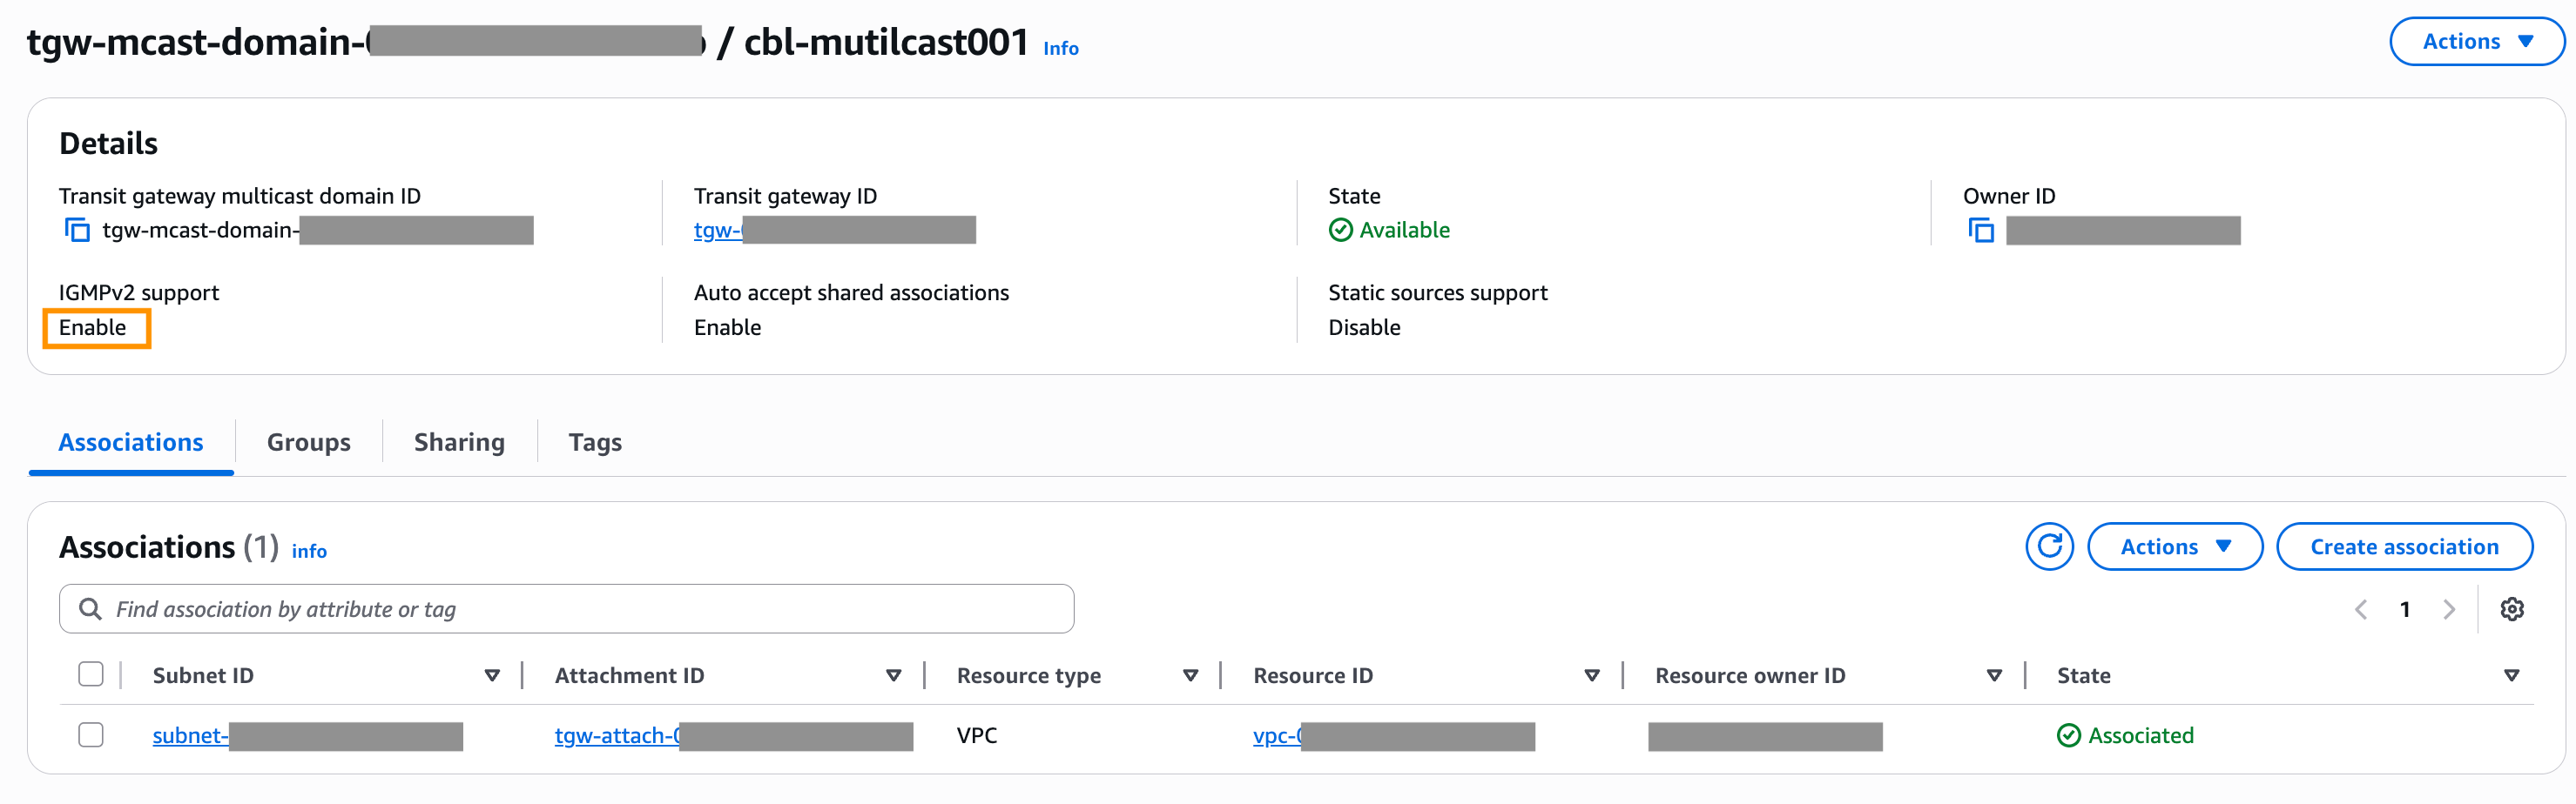
Task: Sort by the State column
Action: (2511, 676)
